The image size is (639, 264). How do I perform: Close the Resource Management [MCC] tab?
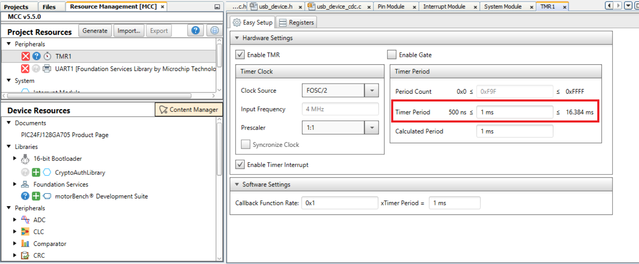tap(162, 7)
